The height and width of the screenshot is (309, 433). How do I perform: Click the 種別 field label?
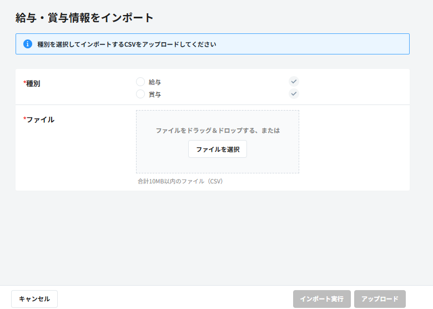[33, 83]
